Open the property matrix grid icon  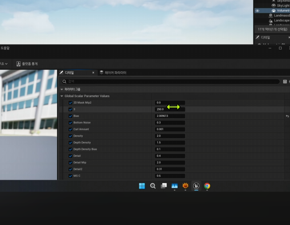285,81
